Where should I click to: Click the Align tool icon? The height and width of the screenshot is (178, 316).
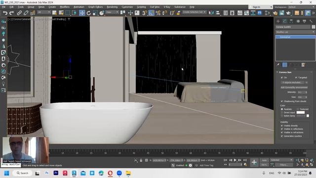(218, 13)
